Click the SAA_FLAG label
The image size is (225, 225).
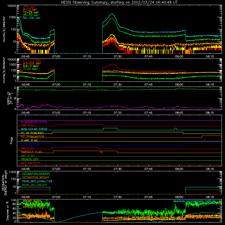click(x=28, y=148)
